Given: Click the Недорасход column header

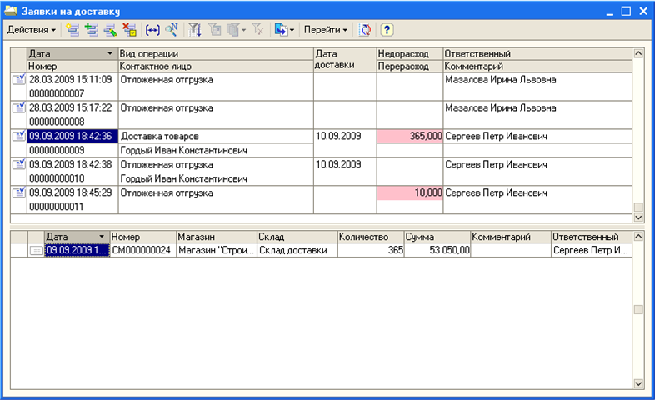Looking at the screenshot, I should coord(410,54).
